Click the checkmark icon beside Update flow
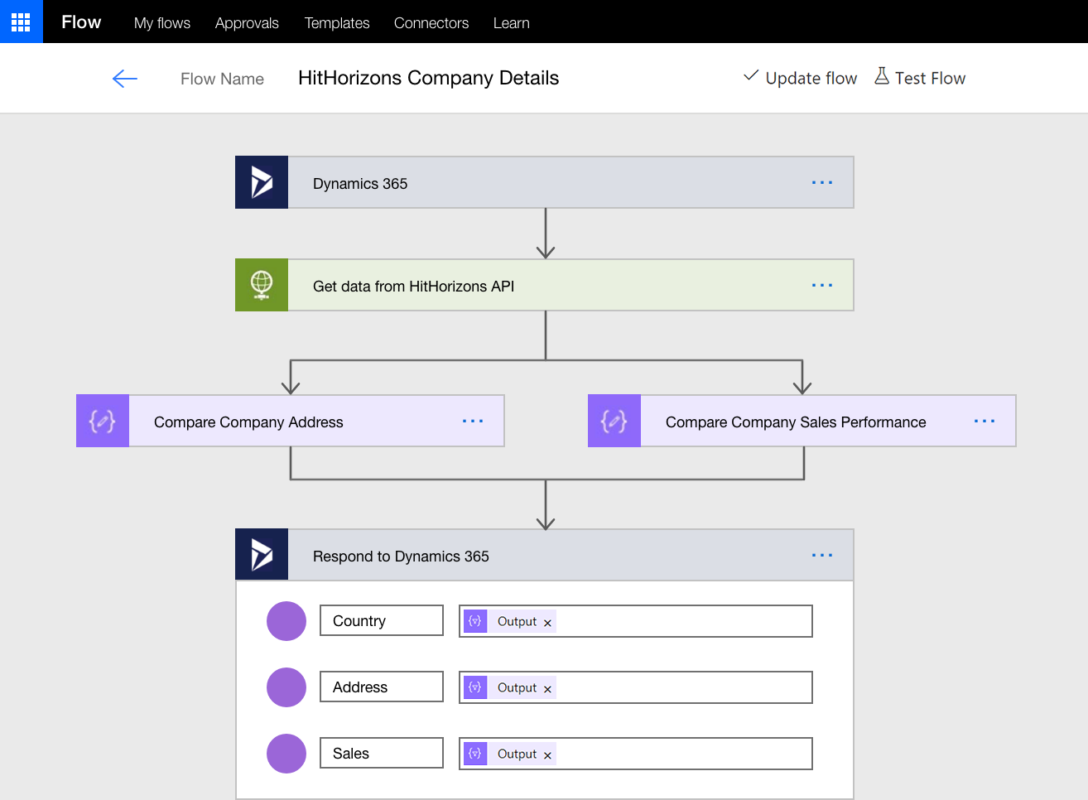Image resolution: width=1088 pixels, height=800 pixels. pyautogui.click(x=751, y=75)
